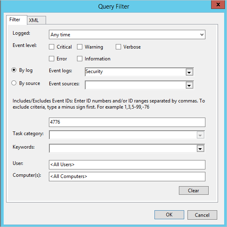The height and width of the screenshot is (227, 227).
Task: Expand the Keywords dropdown arrow
Action: coord(201,149)
